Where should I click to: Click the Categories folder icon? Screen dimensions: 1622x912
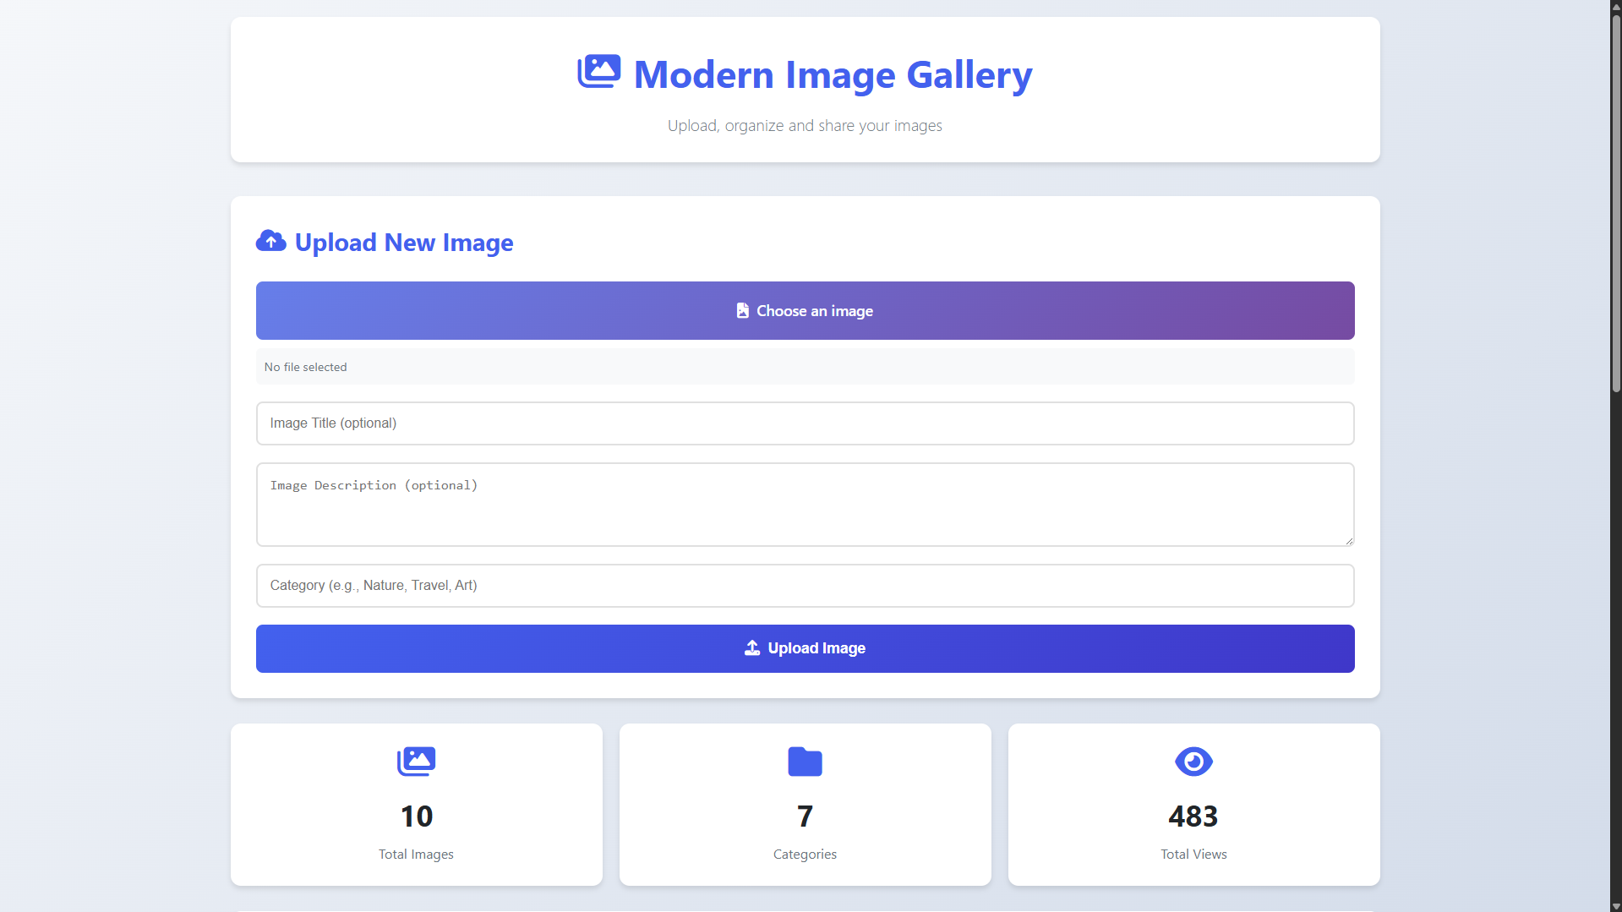pos(805,762)
